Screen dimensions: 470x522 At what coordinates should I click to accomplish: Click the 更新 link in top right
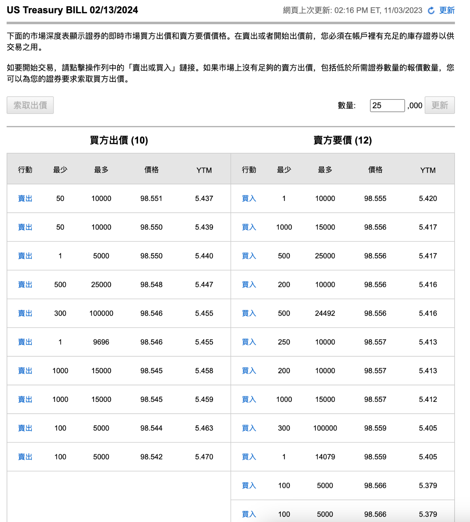[446, 11]
